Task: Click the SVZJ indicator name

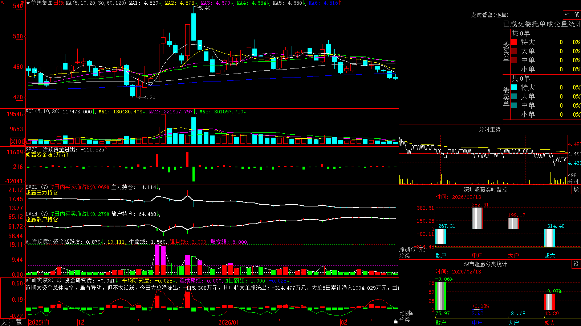Action: coord(32,149)
